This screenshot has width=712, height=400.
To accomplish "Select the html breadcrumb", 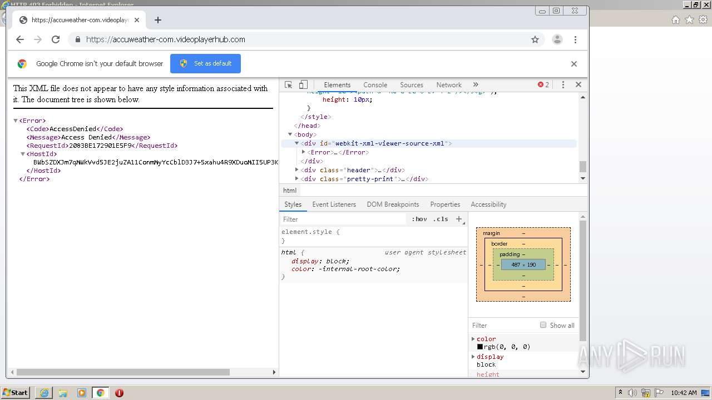I will click(x=290, y=191).
